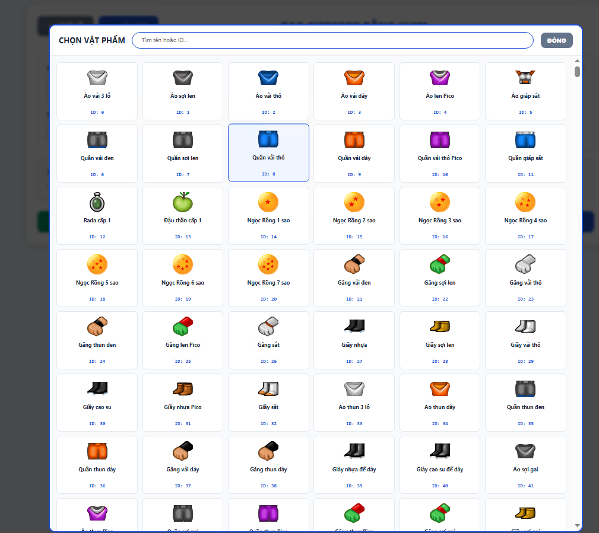The image size is (599, 533).
Task: Click the Ngọc Rồng 3 sao label
Action: [440, 220]
